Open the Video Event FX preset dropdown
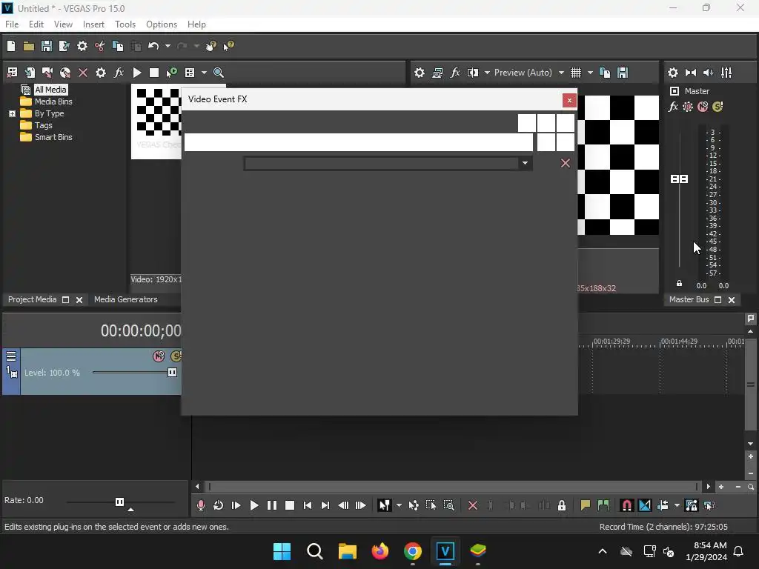 (x=525, y=163)
